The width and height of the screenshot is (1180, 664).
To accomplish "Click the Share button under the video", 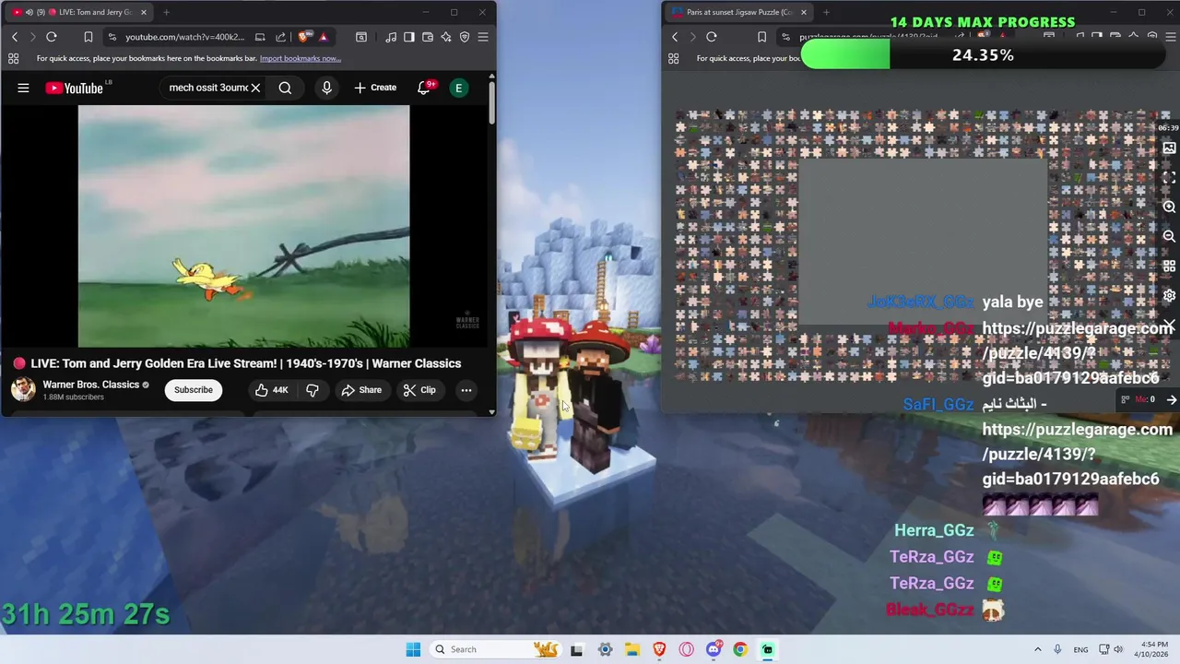I will (x=361, y=390).
